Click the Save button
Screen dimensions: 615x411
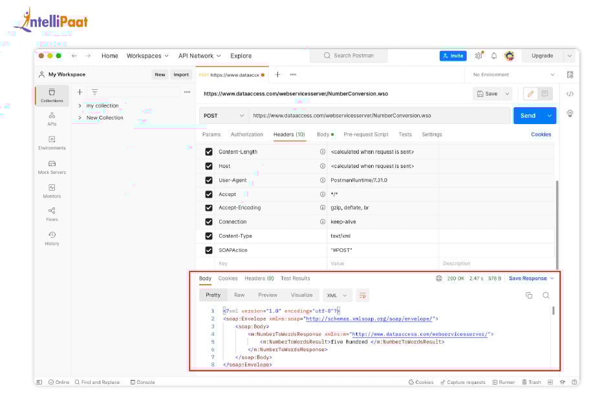[x=488, y=94]
